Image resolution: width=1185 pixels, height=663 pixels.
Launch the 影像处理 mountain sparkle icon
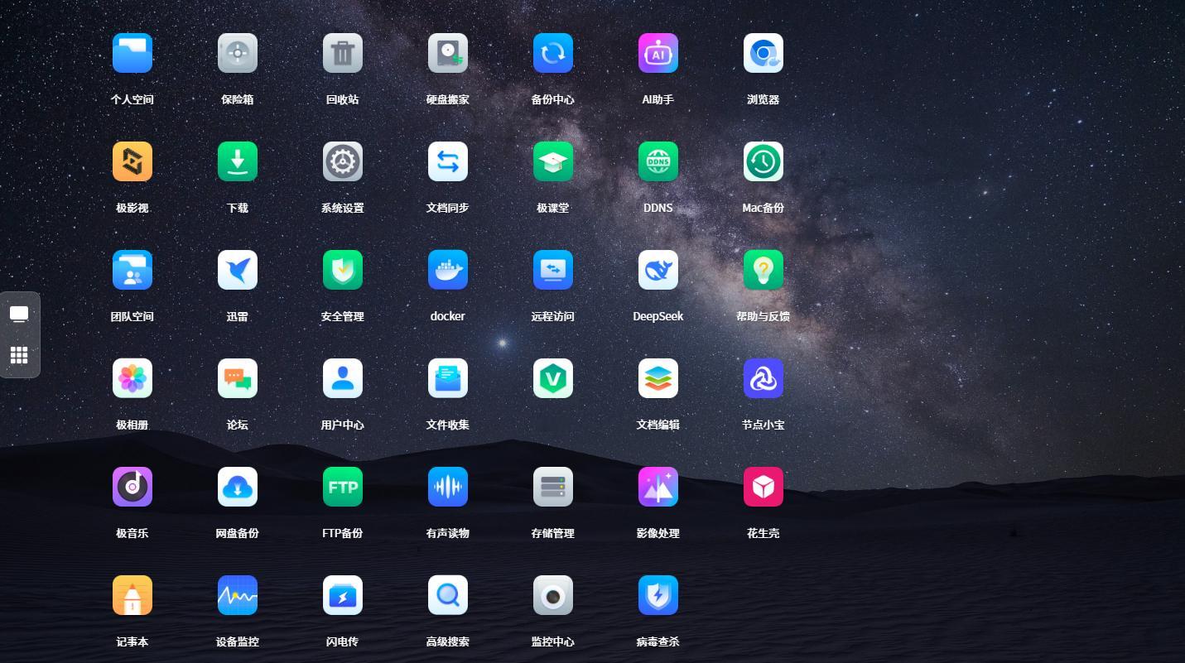(658, 487)
